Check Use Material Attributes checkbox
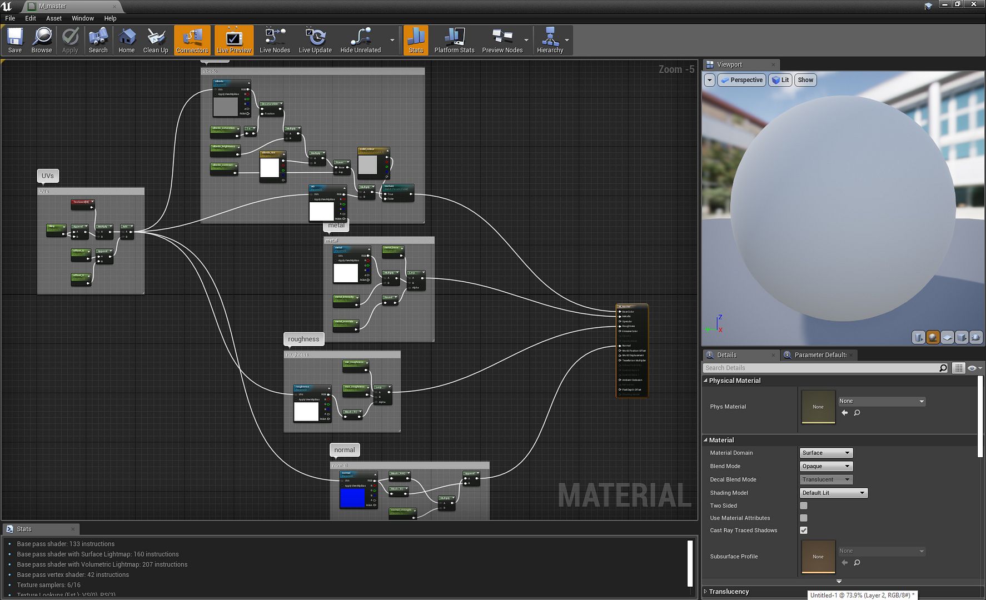Screen dimensions: 986x600 coord(803,518)
